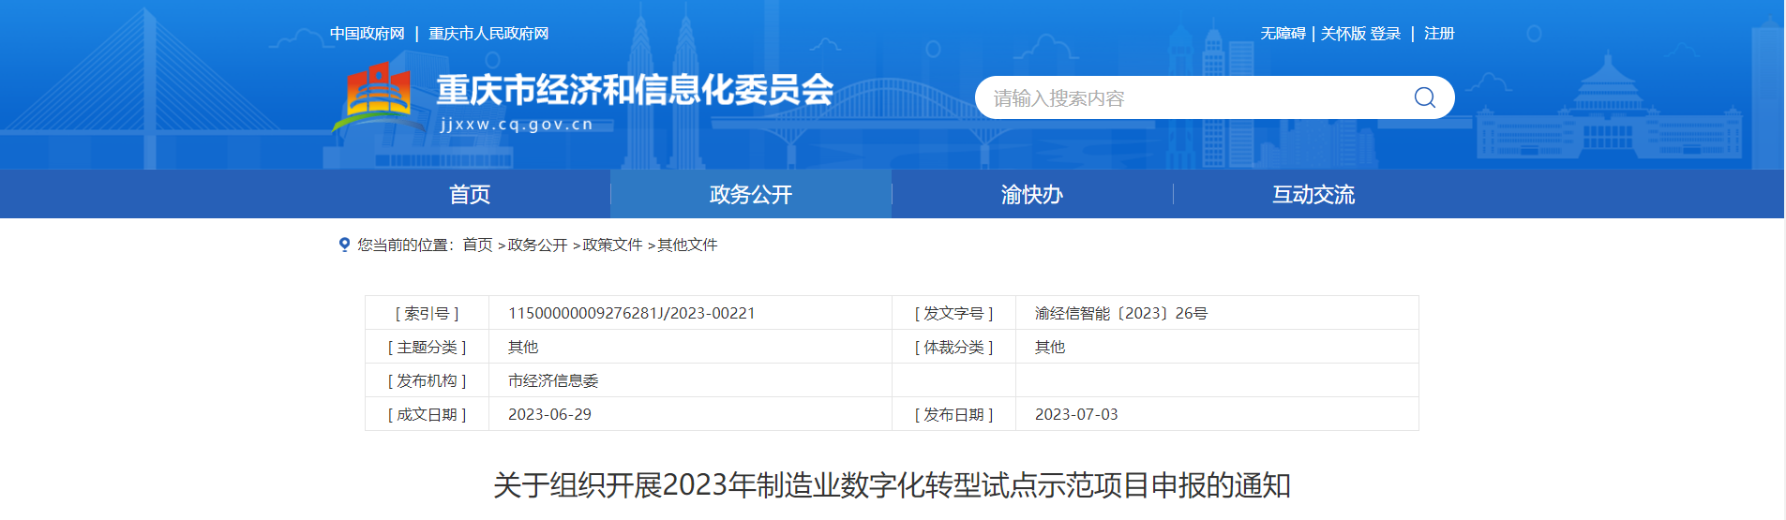Screen dimensions: 1786x520
Task: Click the article headline about 2023年制造业数字化转型
Action: pos(892,485)
